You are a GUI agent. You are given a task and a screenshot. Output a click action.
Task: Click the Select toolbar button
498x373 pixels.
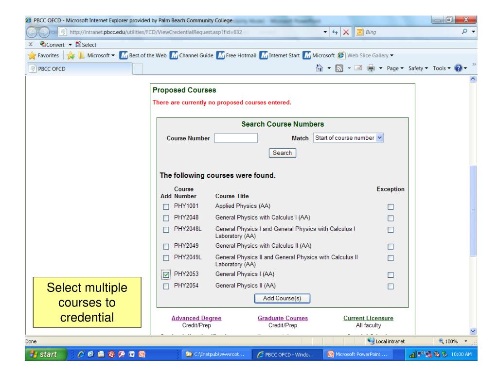[x=86, y=44]
